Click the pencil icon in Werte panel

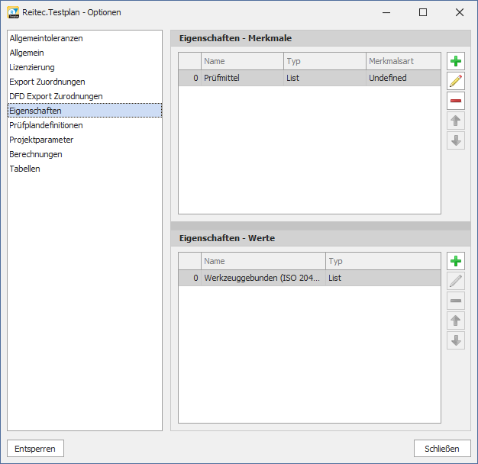[456, 281]
